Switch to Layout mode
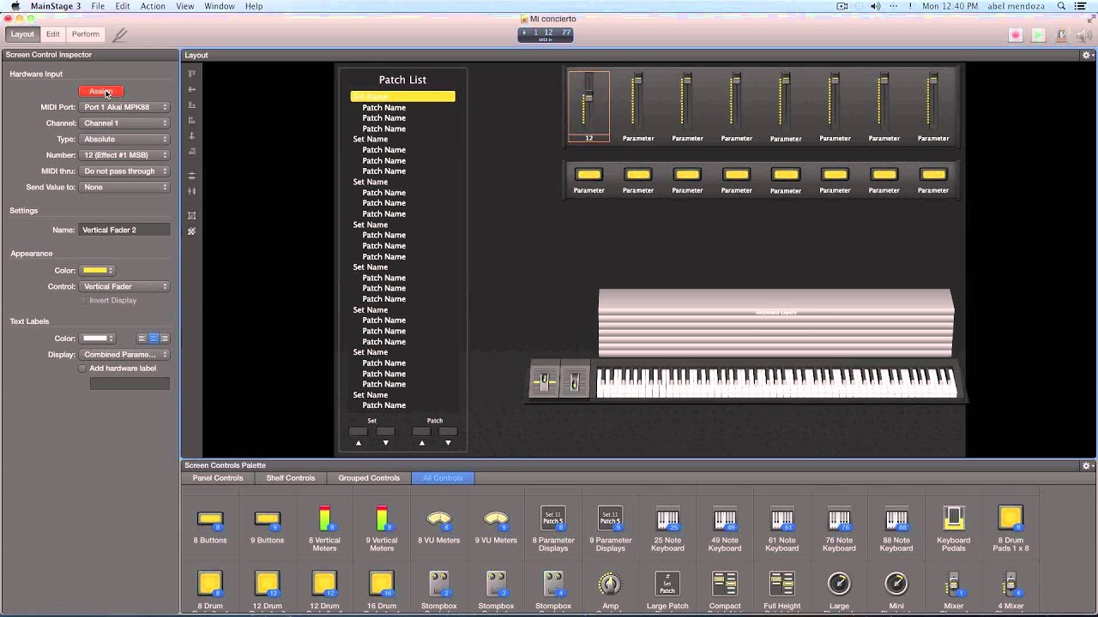Image resolution: width=1098 pixels, height=617 pixels. coord(22,34)
